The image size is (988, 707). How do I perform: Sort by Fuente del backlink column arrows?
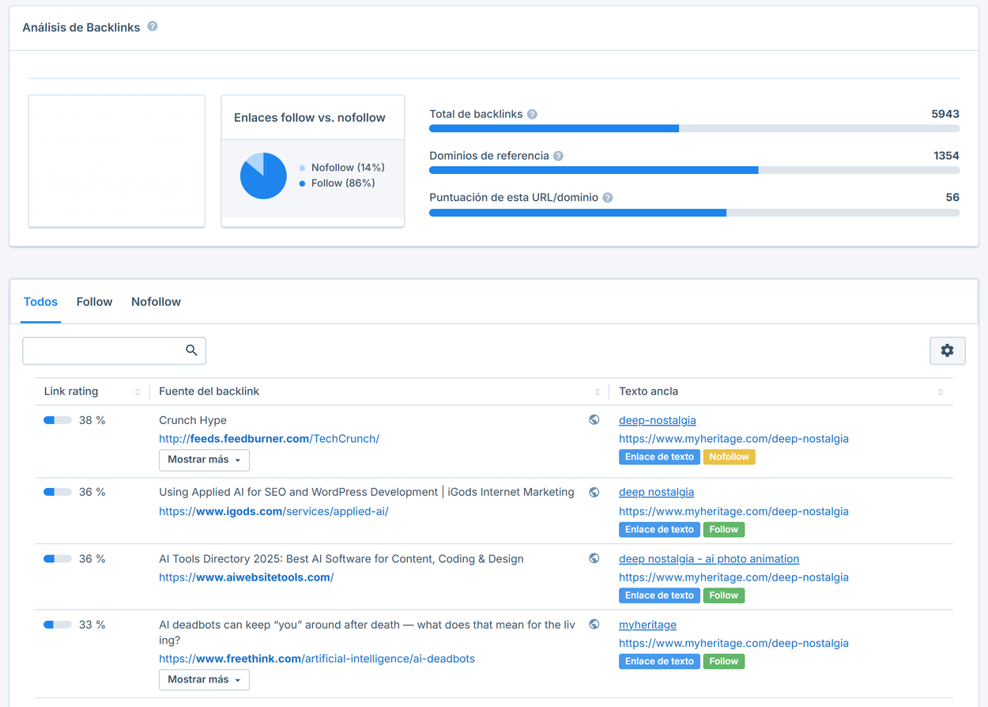pos(598,391)
